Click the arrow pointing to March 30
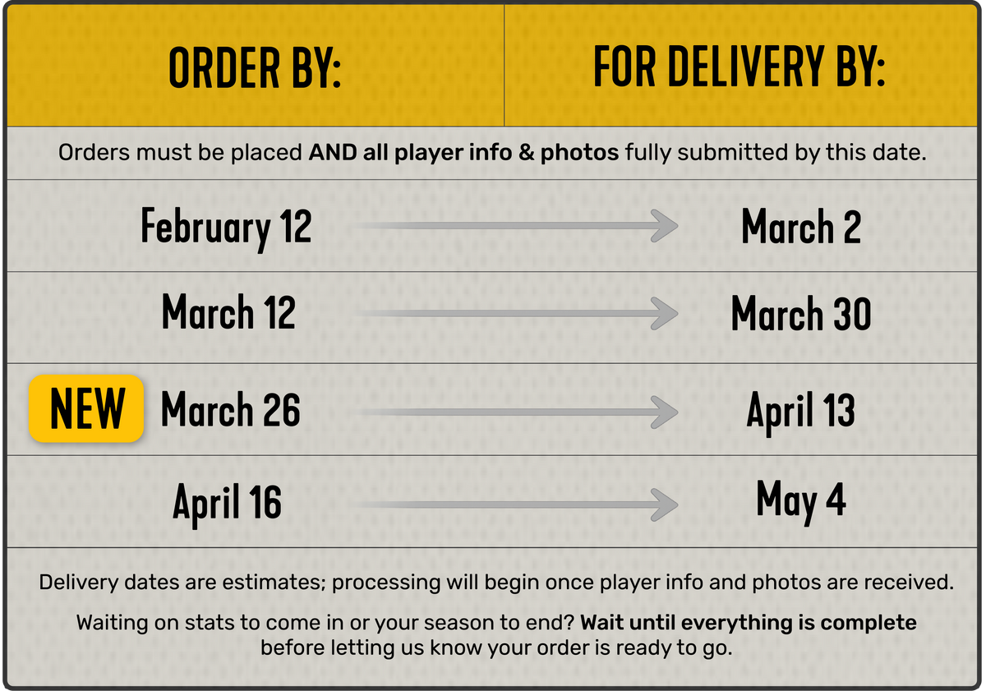This screenshot has height=691, width=986. click(x=516, y=313)
